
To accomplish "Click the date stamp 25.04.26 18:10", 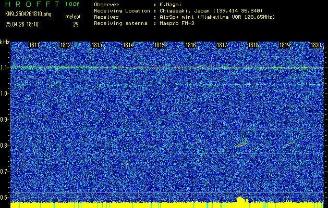I will (x=22, y=24).
